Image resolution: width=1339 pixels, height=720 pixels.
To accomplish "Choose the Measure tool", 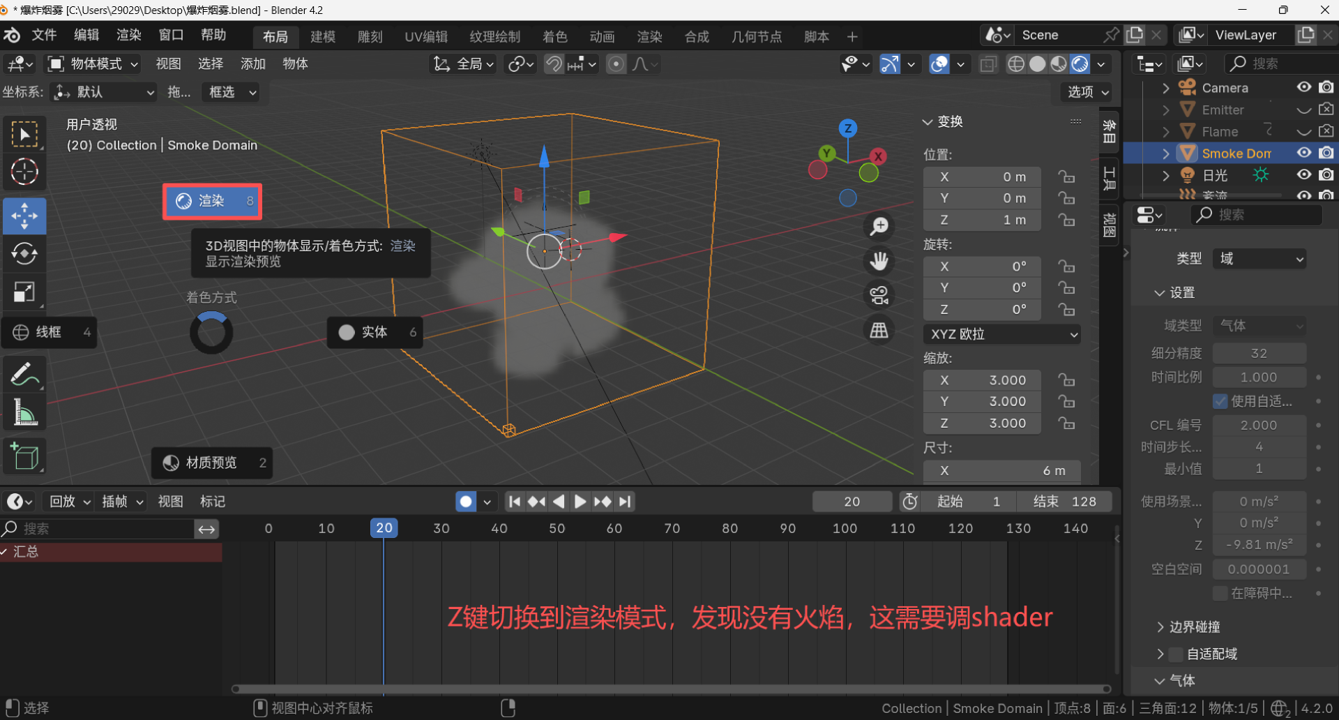I will coord(24,412).
